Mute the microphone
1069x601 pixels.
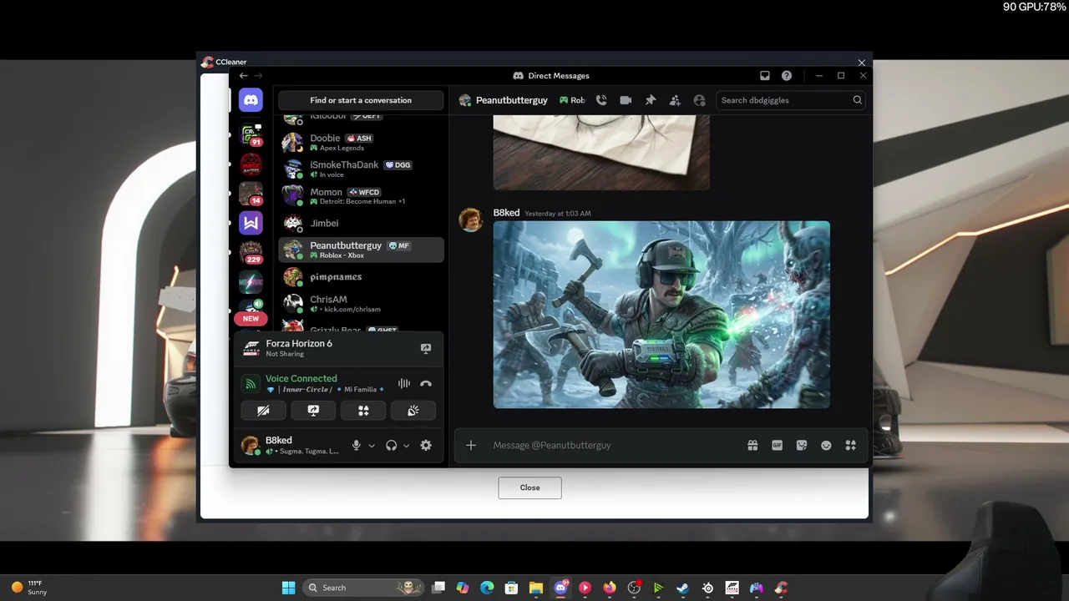click(x=357, y=446)
